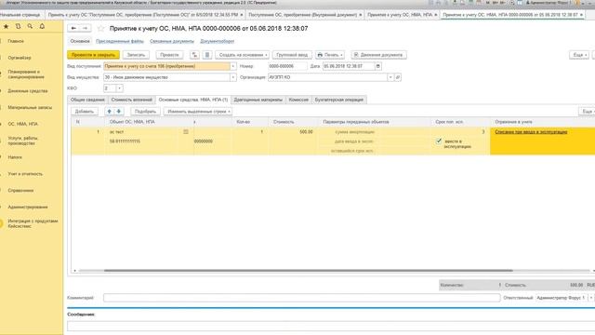Close the Поступление ОС (Внутренний документ) tab
The width and height of the screenshot is (595, 335).
coord(361,15)
